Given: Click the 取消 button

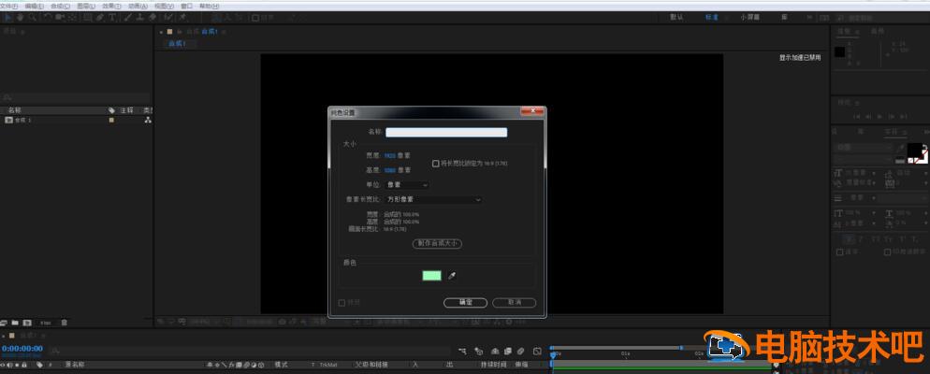Looking at the screenshot, I should click(x=515, y=302).
